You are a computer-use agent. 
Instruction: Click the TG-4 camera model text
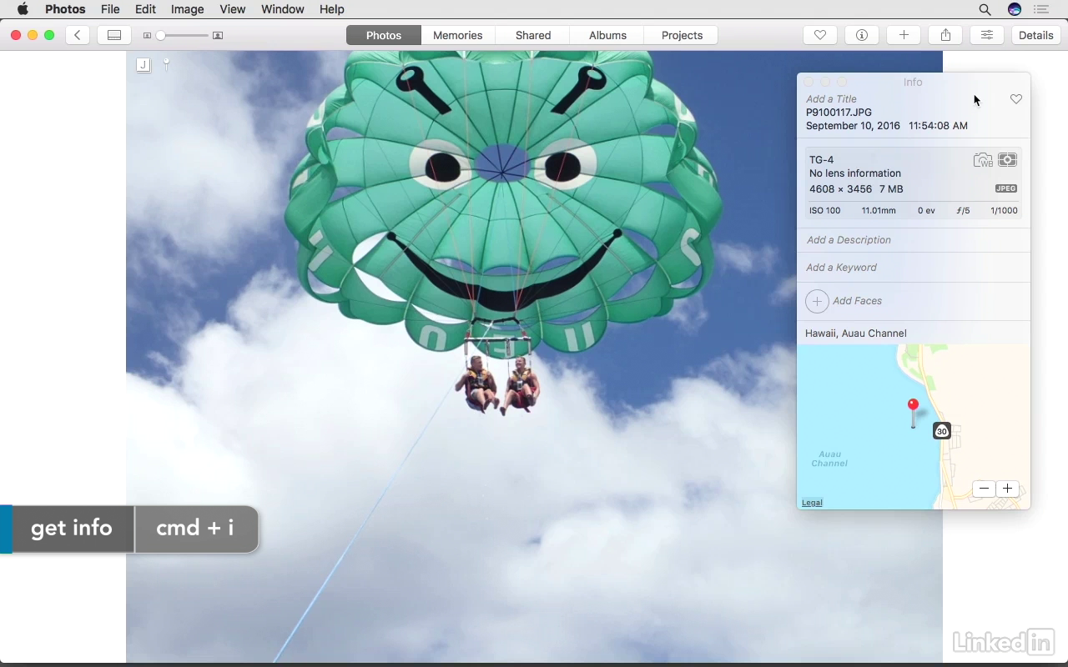(x=821, y=160)
